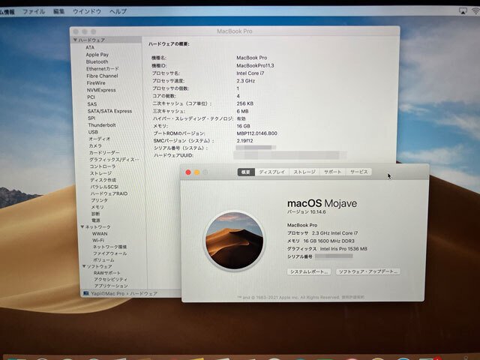Open the ウインドウ menu

coord(87,12)
